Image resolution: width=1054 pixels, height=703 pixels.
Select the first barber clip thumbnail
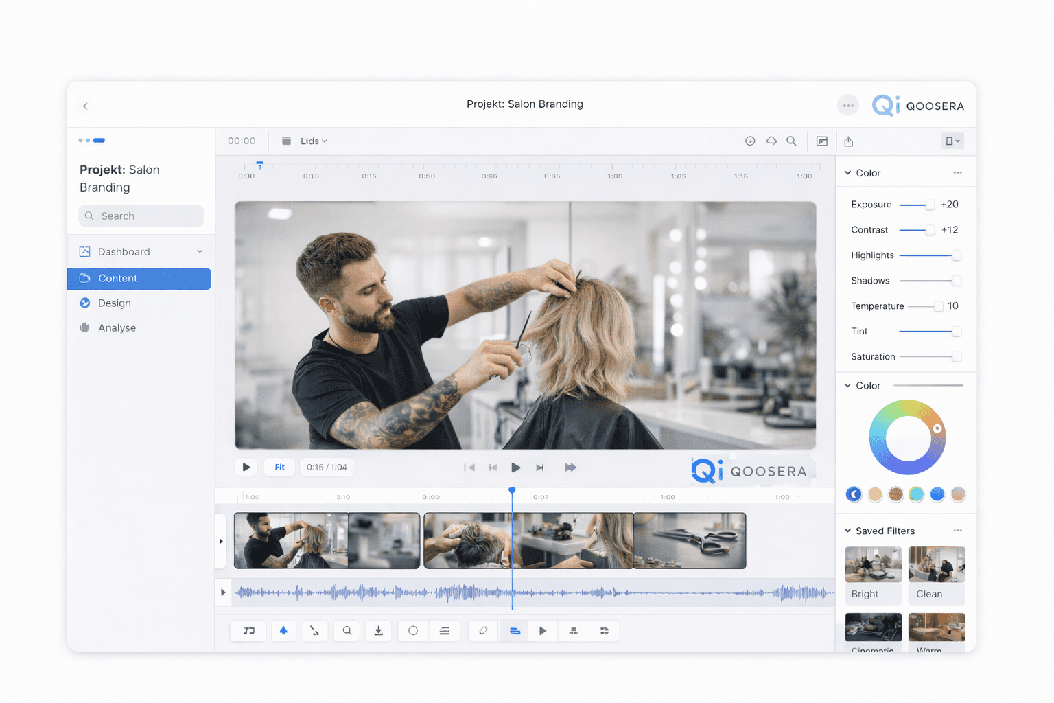(x=291, y=541)
